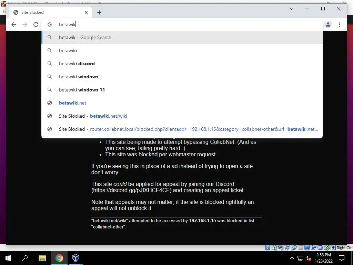
Task: Click the VirtualBox CPU status icon
Action: (x=320, y=248)
